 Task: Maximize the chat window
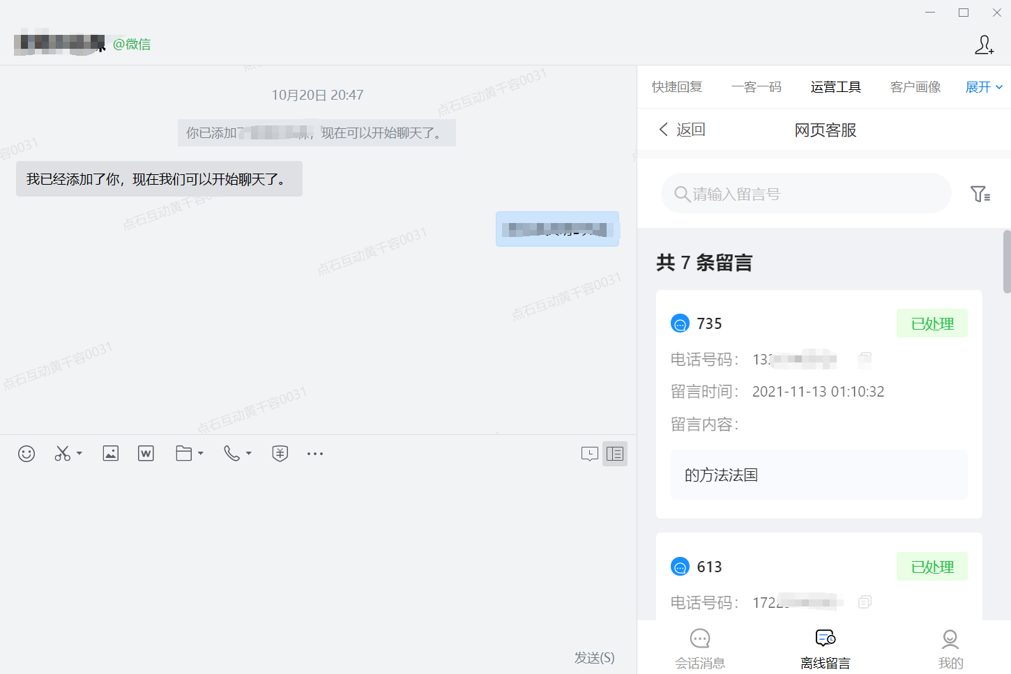[964, 13]
